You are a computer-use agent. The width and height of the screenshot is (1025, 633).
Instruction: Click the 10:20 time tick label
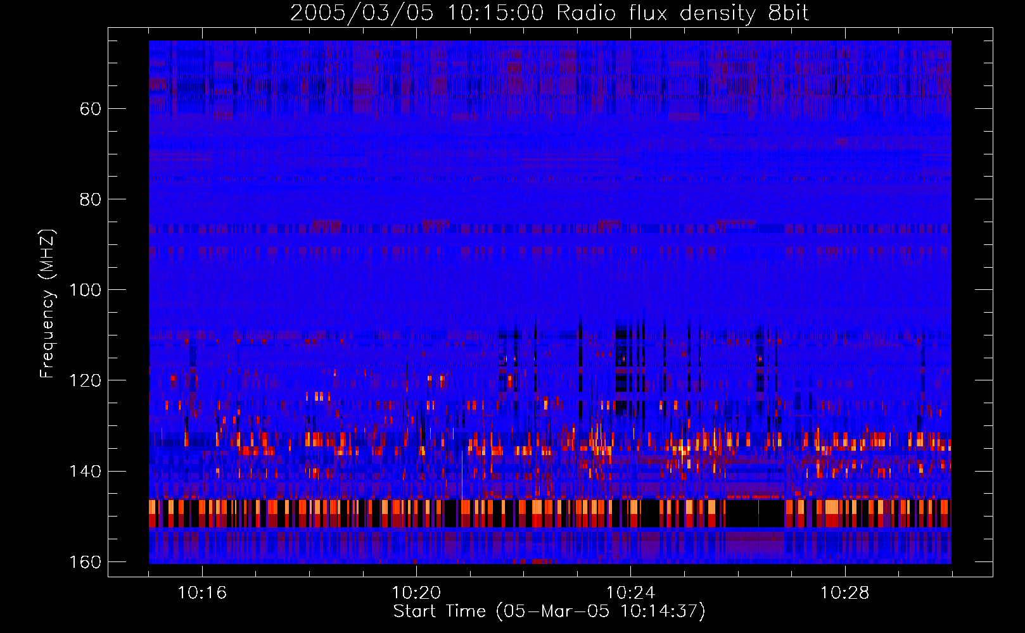pyautogui.click(x=416, y=593)
